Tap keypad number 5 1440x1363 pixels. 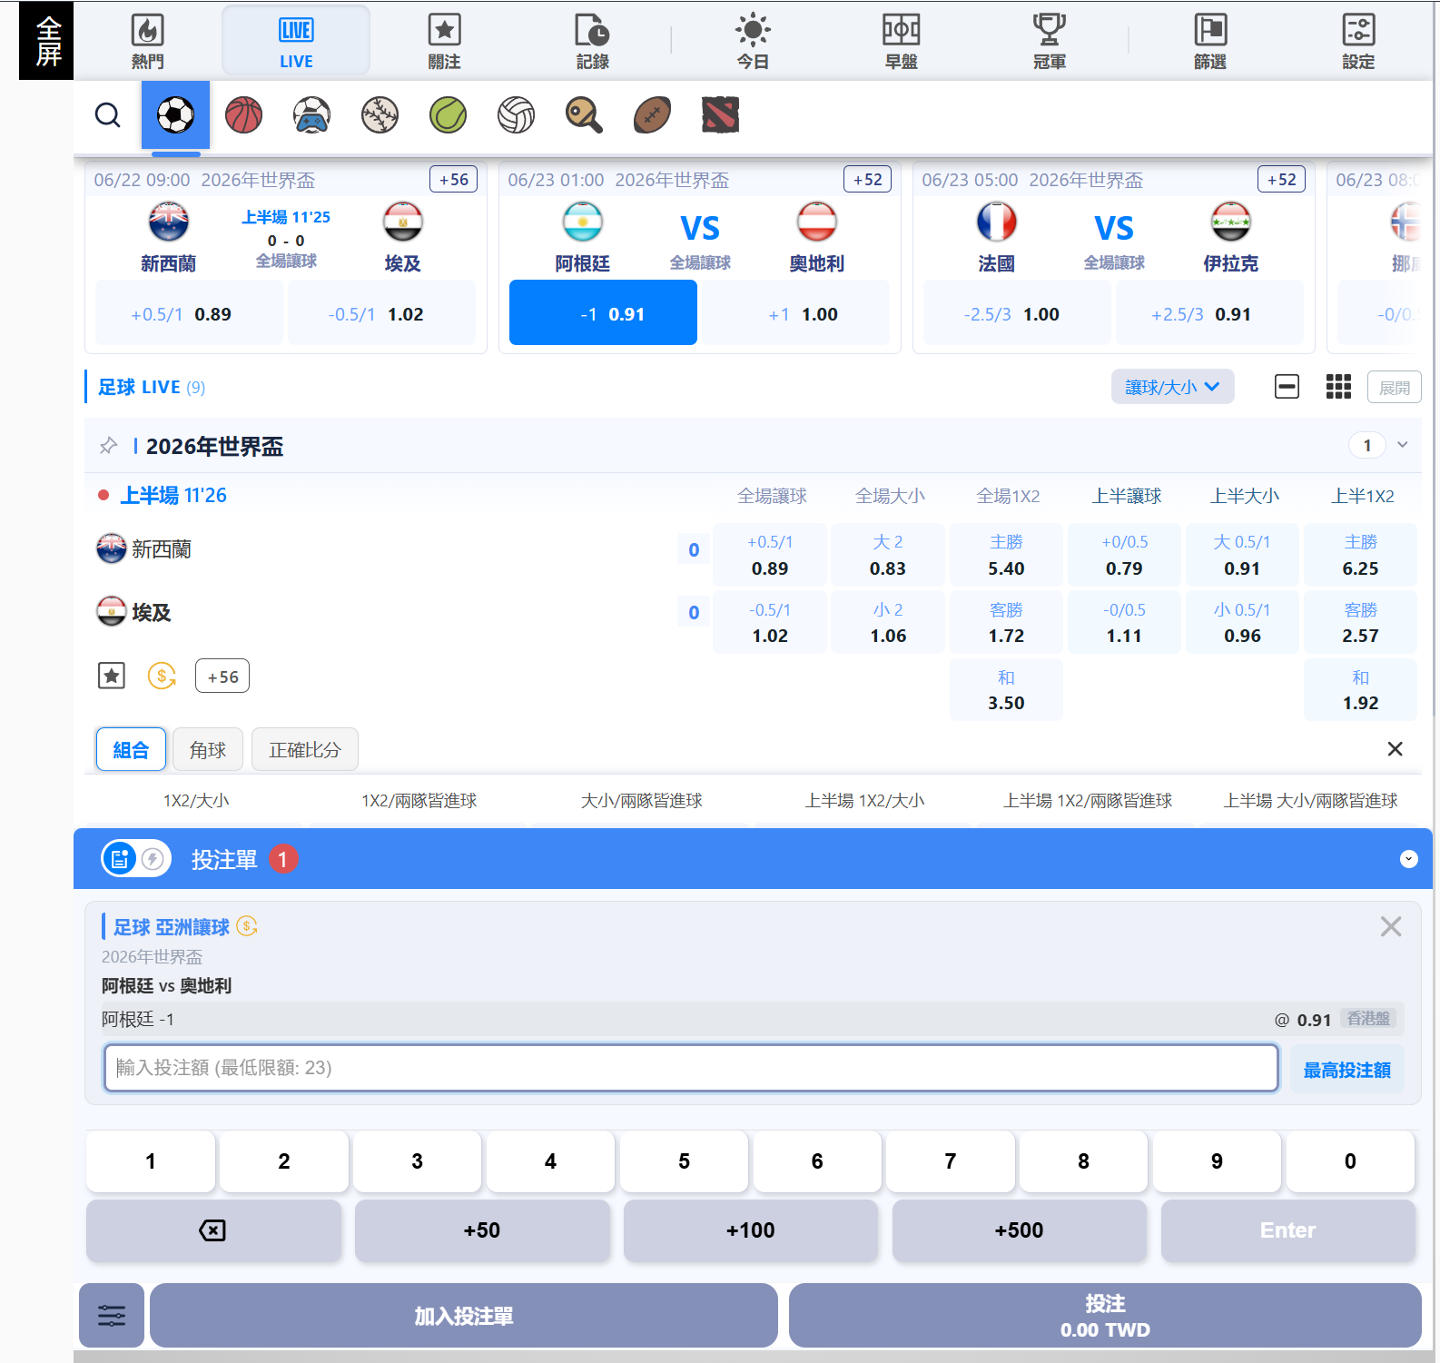tap(684, 1161)
